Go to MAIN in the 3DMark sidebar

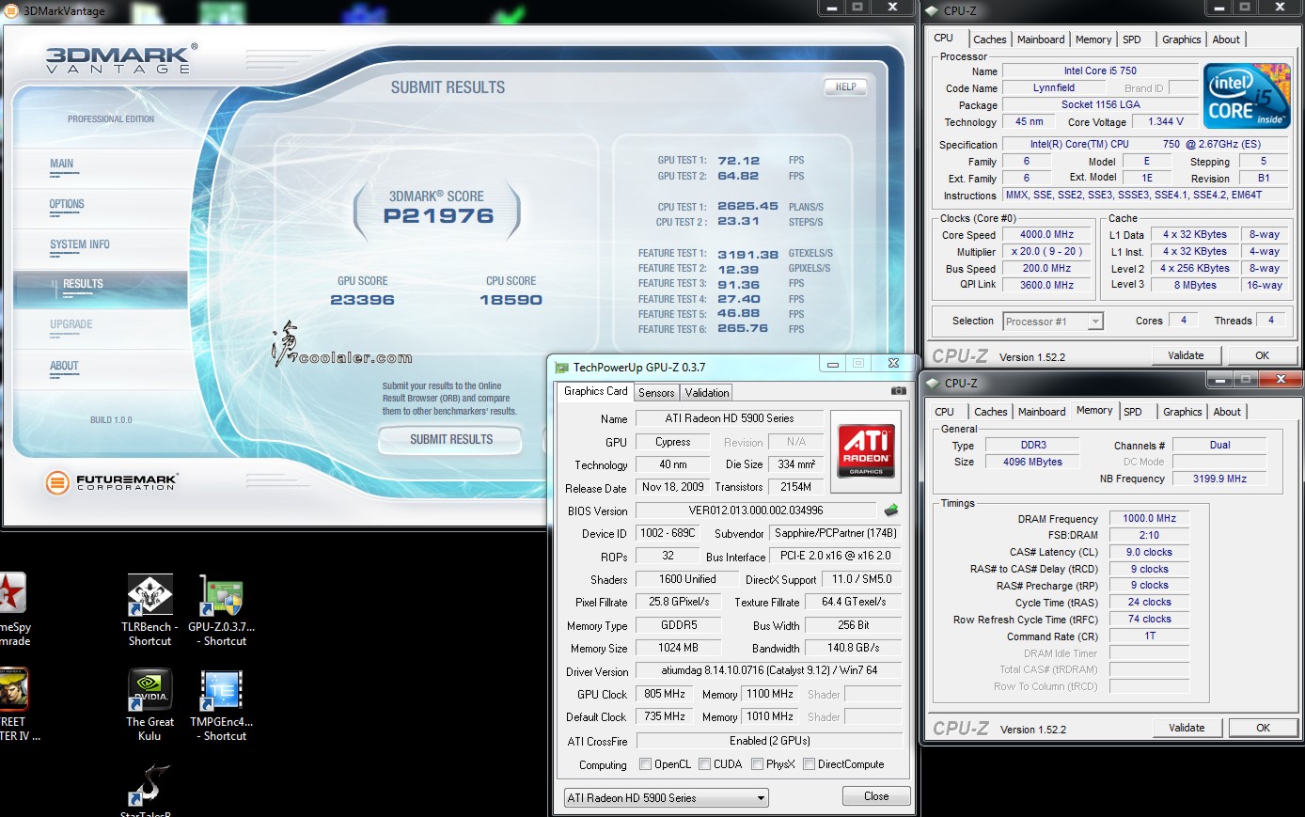click(x=61, y=164)
